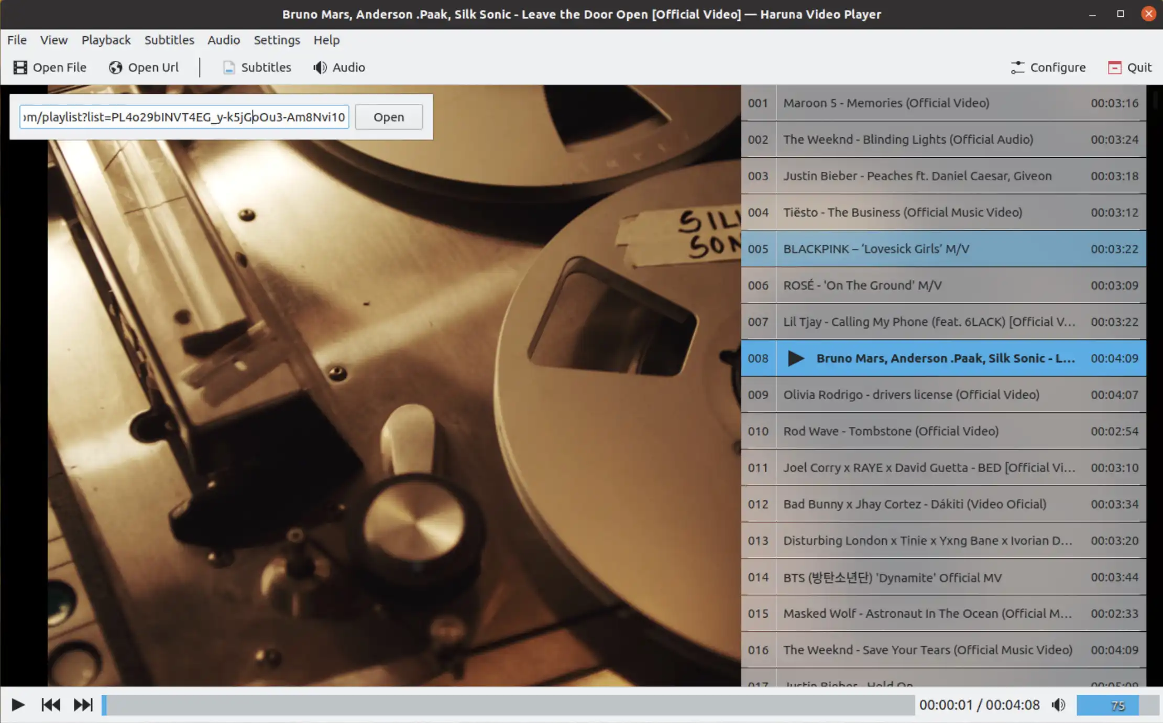Select The Weeknd - Blinding Lights track
1163x723 pixels.
(x=943, y=139)
